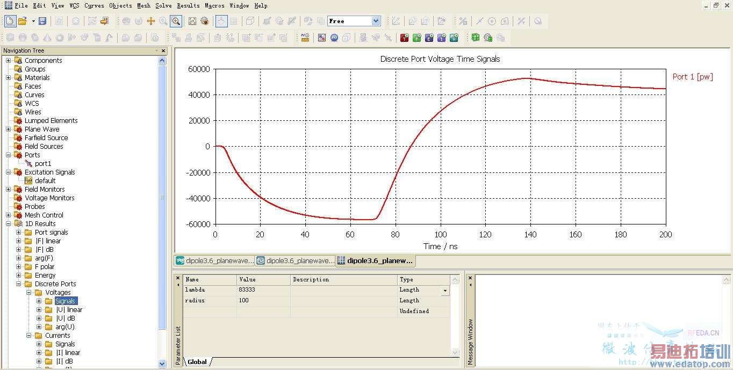Close the Navigation Tree panel
The width and height of the screenshot is (733, 370).
163,50
